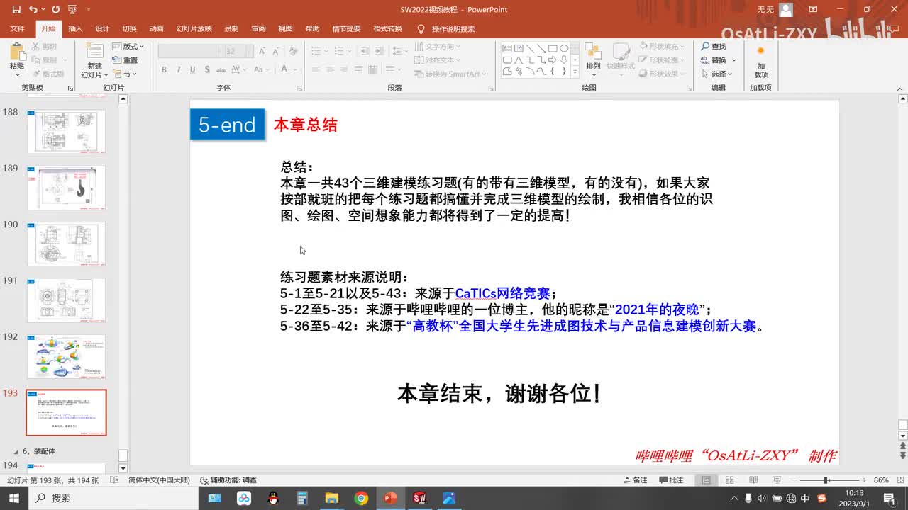Click Increase Font Size icon

coord(262,51)
